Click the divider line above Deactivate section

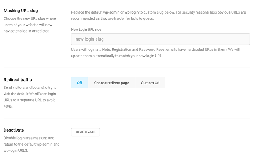click(x=127, y=118)
